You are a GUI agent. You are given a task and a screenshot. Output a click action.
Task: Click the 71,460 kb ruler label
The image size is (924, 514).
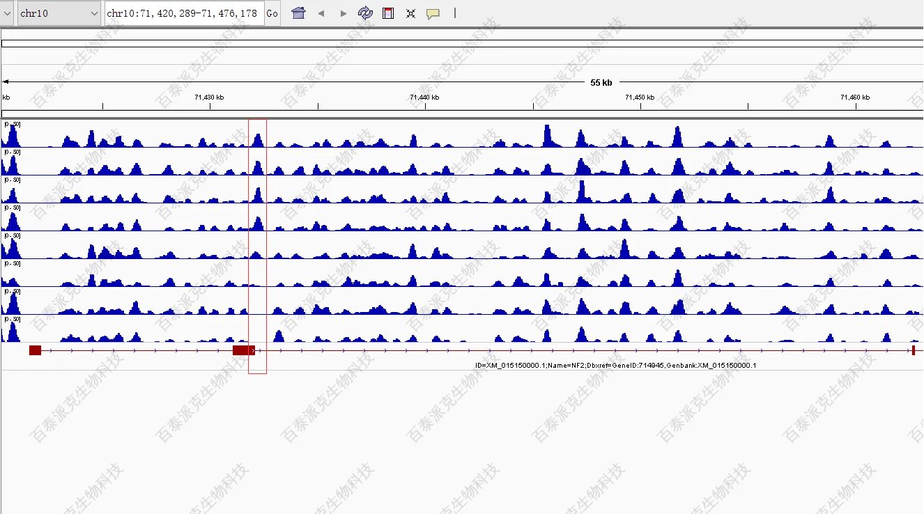855,98
